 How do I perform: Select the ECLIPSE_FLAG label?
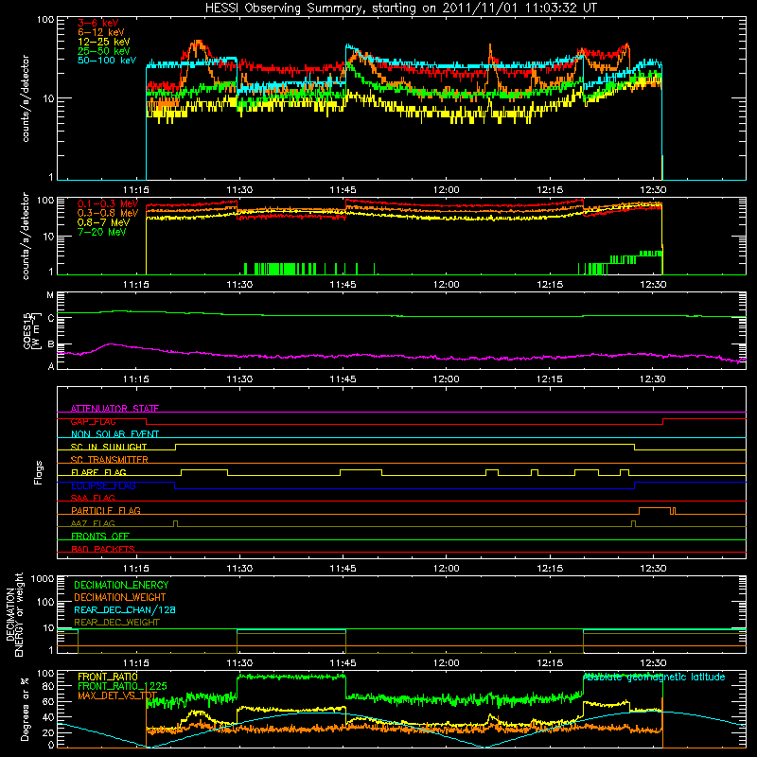point(103,485)
